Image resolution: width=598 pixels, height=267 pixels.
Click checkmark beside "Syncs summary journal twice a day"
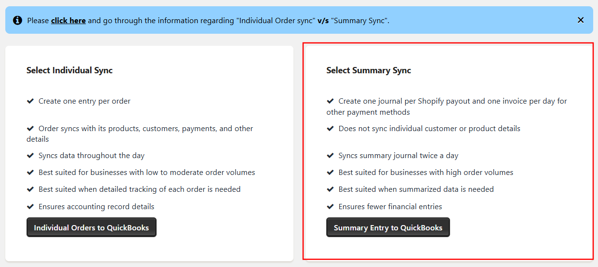click(330, 156)
